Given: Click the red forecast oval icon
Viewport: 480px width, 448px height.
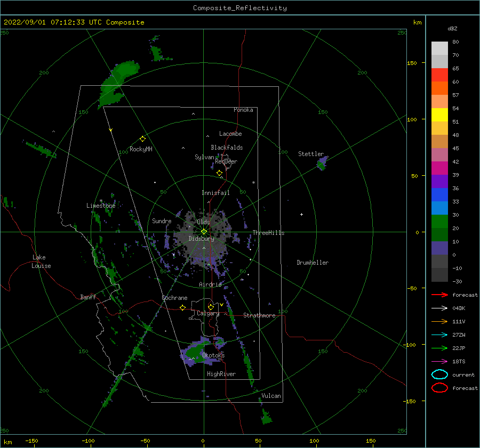Looking at the screenshot, I should pos(439,388).
